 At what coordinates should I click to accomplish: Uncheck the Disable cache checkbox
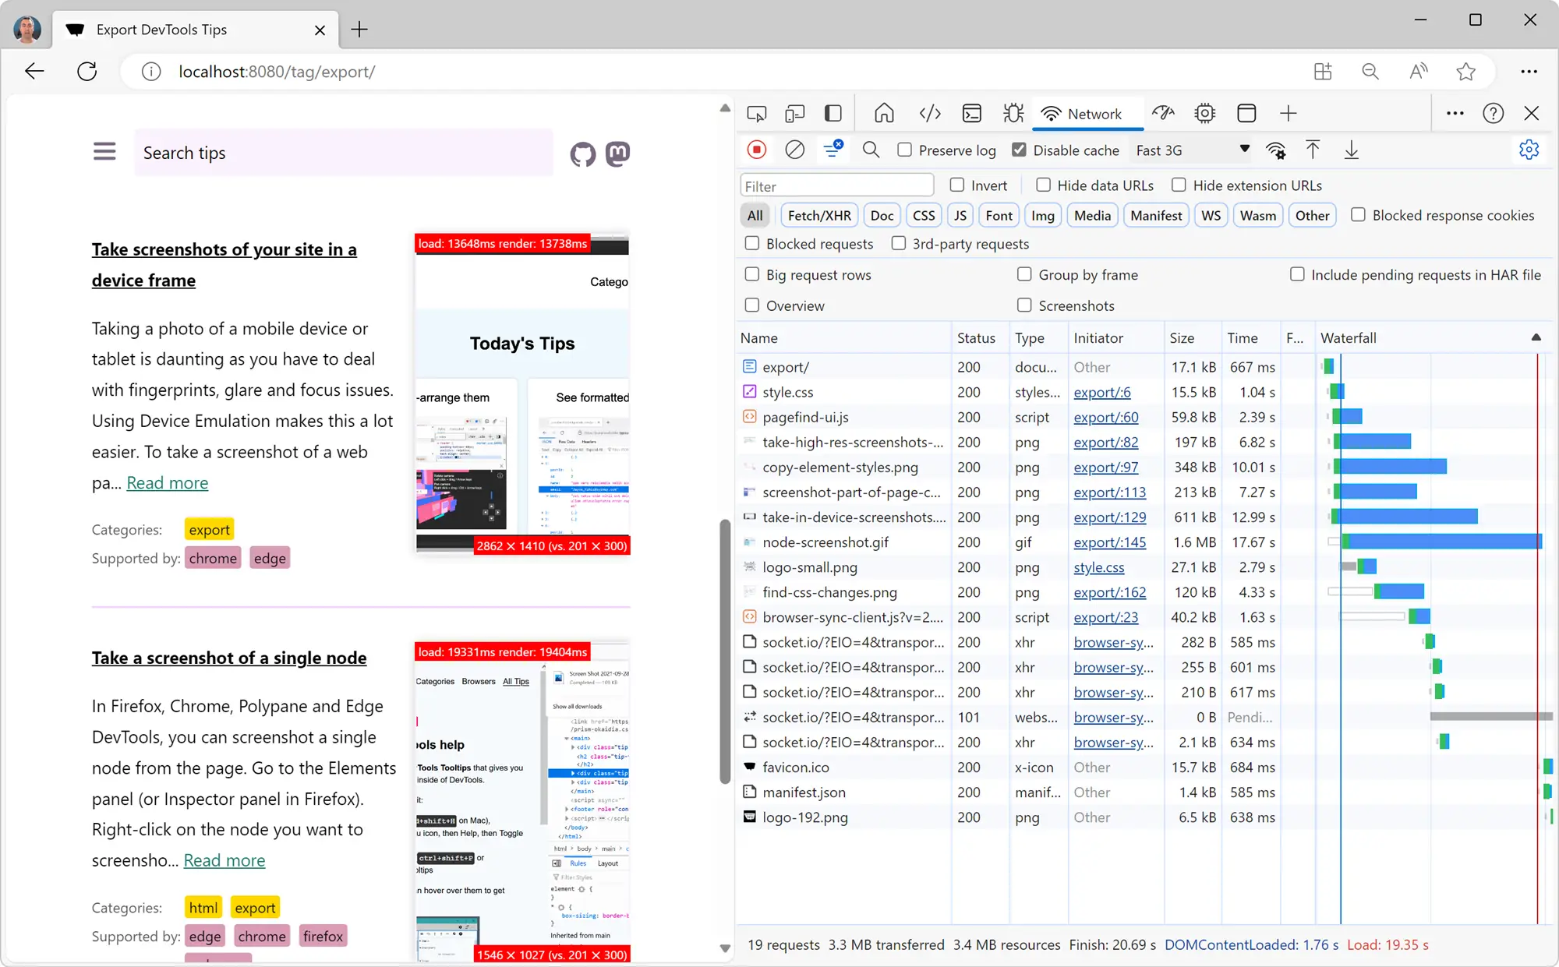(1018, 150)
